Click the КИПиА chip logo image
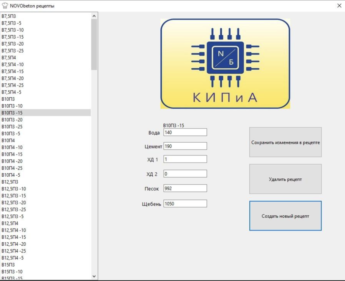 coord(225,64)
